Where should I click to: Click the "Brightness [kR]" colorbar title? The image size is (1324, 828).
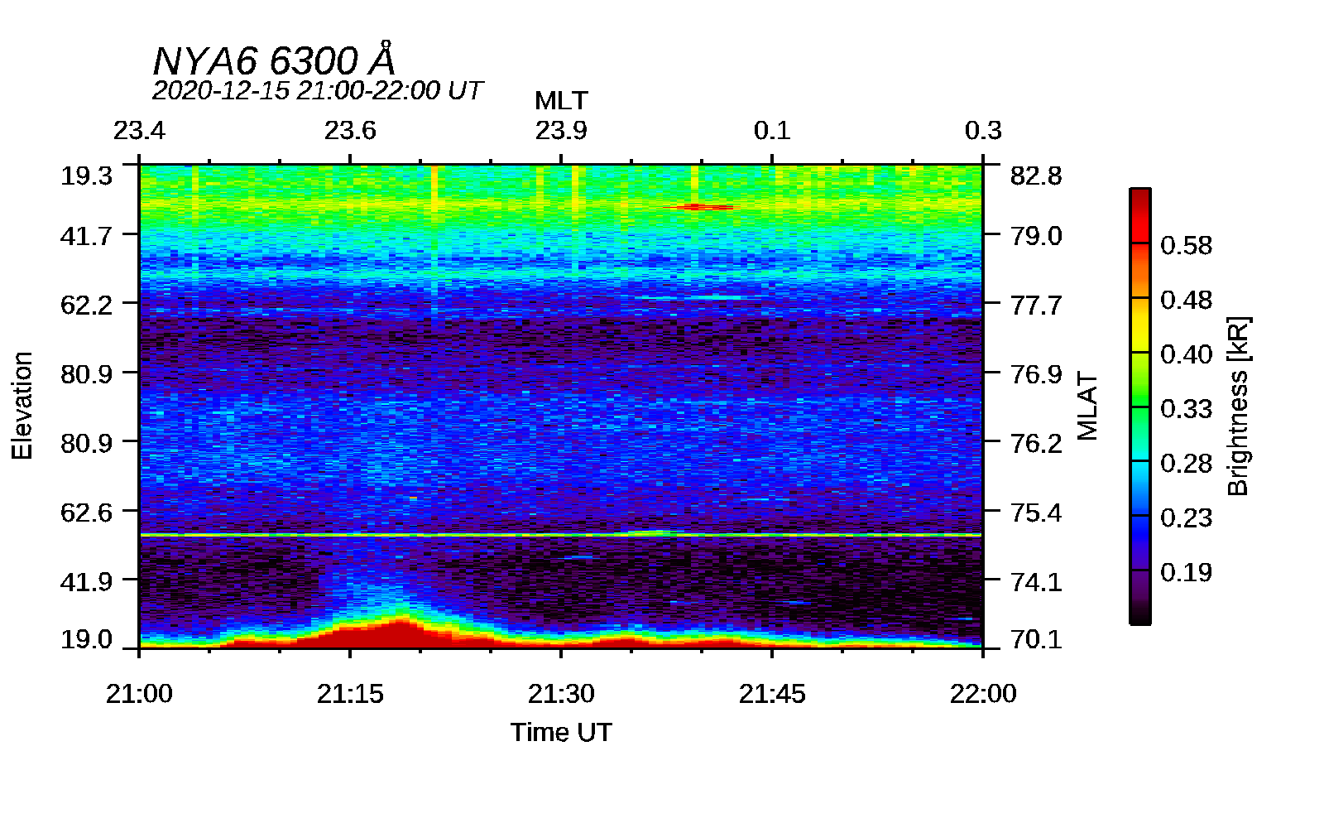(x=1238, y=406)
